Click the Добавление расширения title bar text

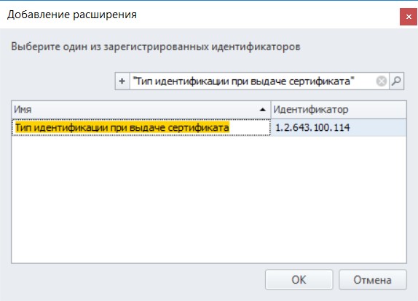[x=72, y=15]
